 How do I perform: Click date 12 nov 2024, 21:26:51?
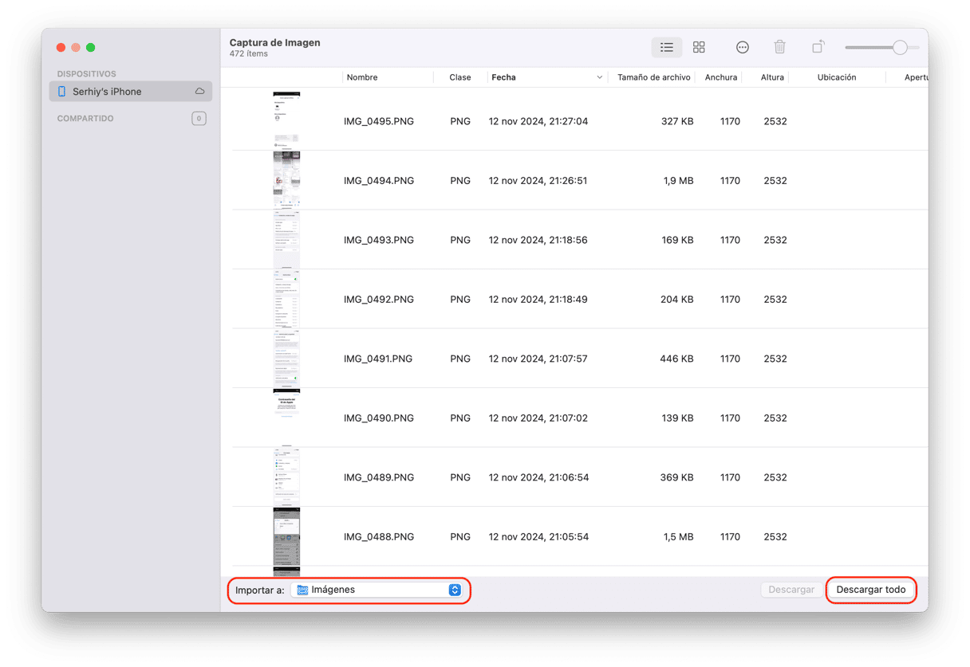[x=538, y=181]
